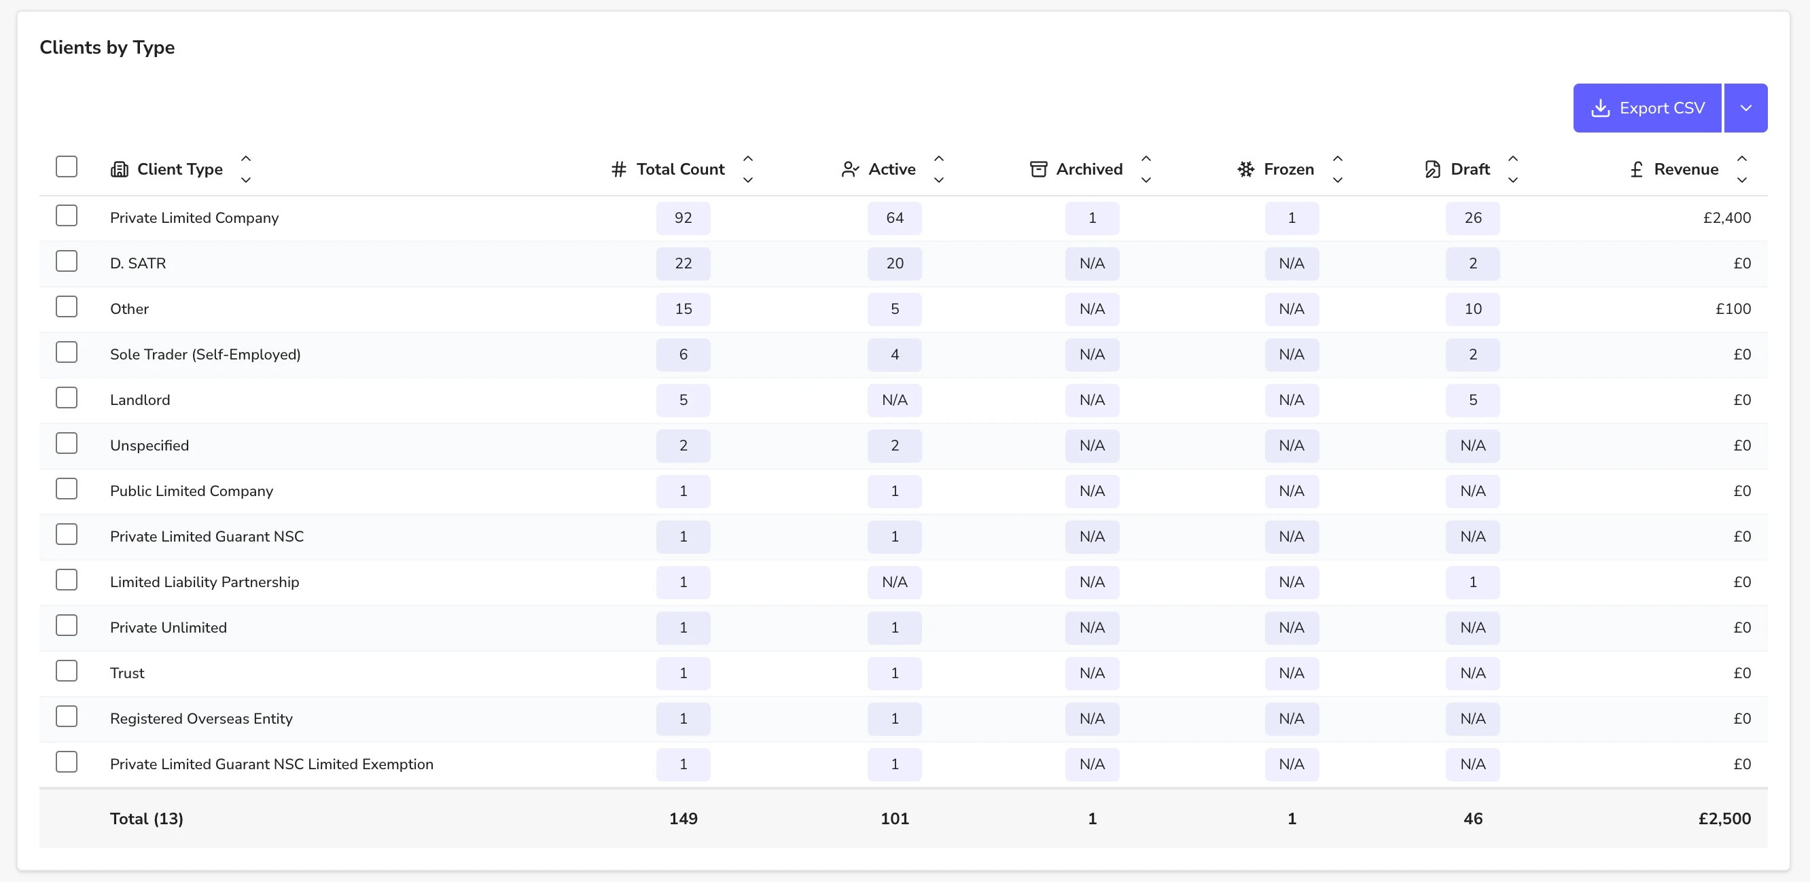Sort the Archived column using its arrows
This screenshot has width=1810, height=882.
tap(1146, 169)
